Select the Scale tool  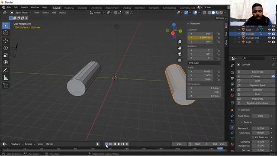click(6, 55)
